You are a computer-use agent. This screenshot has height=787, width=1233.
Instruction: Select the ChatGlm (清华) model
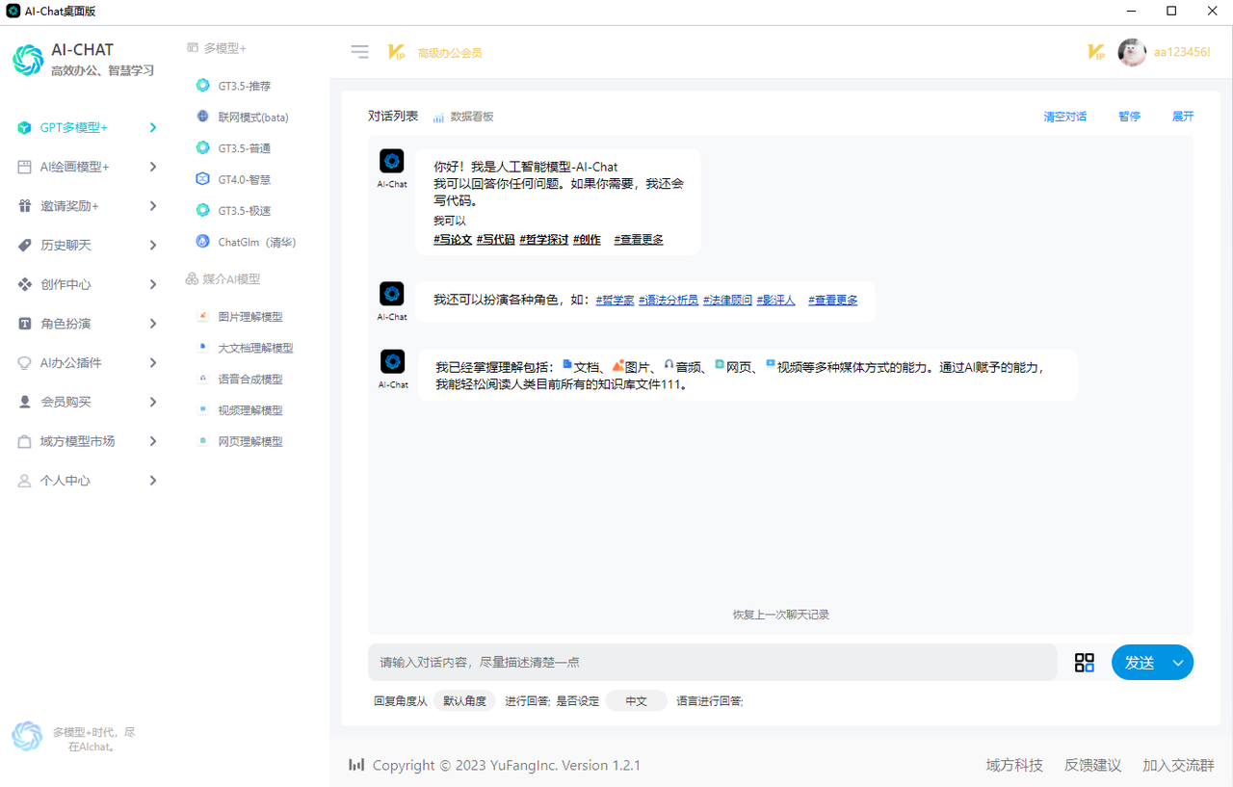click(x=256, y=242)
